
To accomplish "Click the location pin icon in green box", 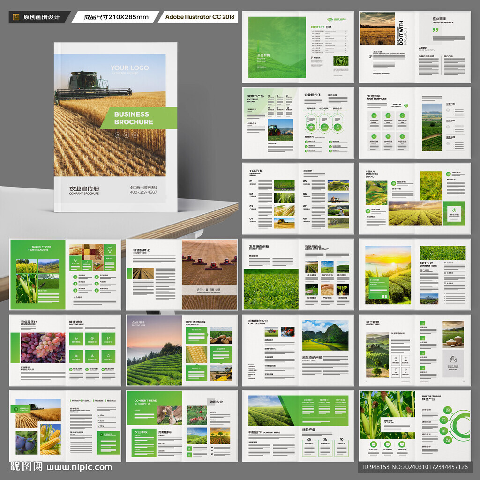I will click(454, 210).
